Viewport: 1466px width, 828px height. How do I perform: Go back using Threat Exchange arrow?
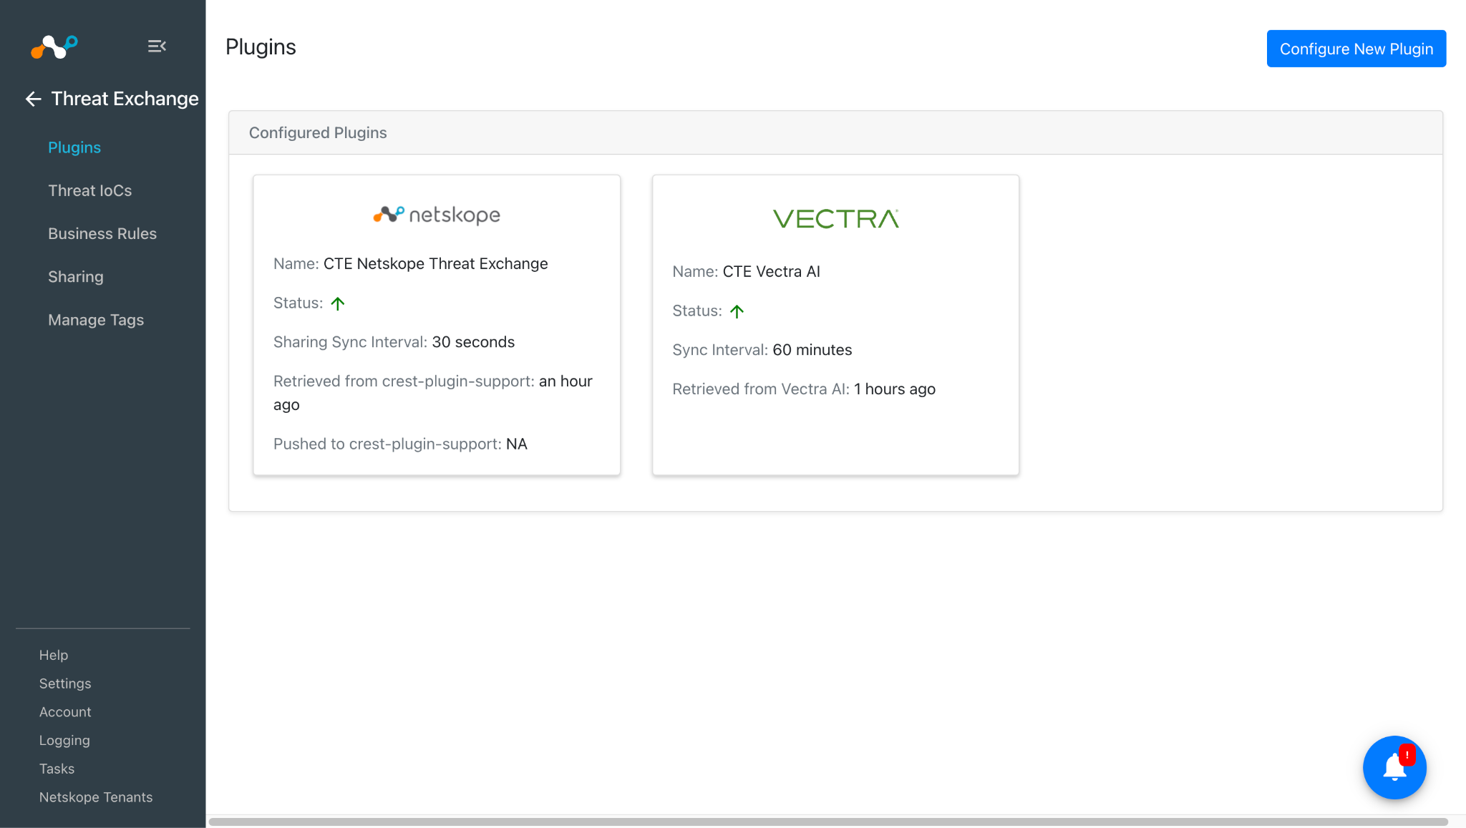click(34, 99)
